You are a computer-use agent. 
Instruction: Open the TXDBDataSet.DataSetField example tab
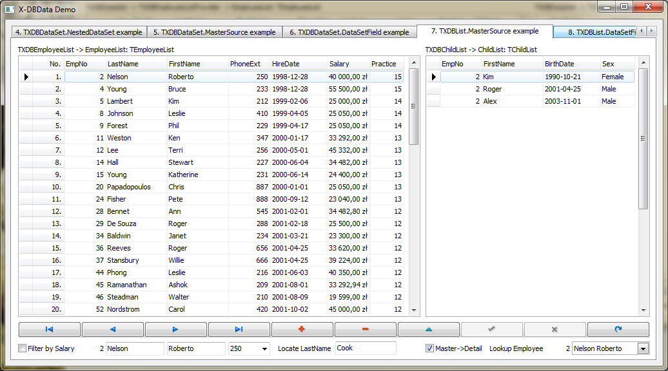[349, 32]
